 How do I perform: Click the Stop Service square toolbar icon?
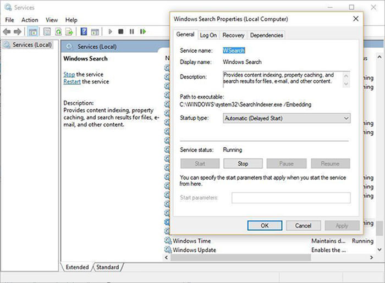point(121,32)
